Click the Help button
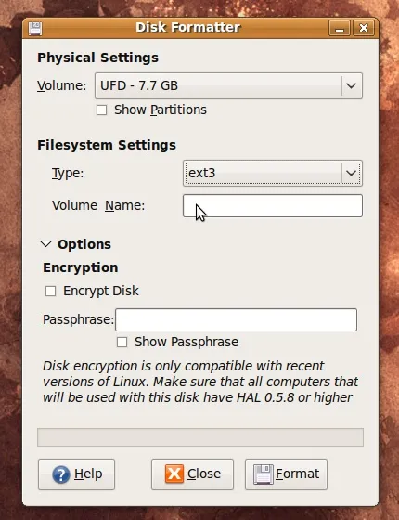 click(76, 474)
